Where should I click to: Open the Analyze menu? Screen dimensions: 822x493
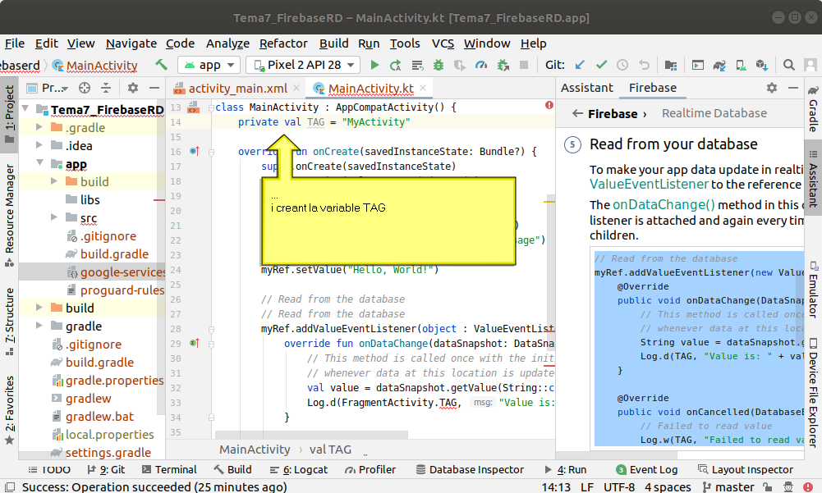(x=227, y=43)
